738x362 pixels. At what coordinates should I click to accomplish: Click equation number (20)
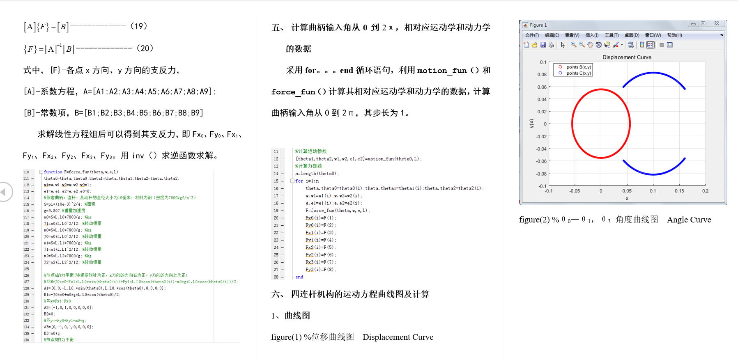[x=145, y=48]
